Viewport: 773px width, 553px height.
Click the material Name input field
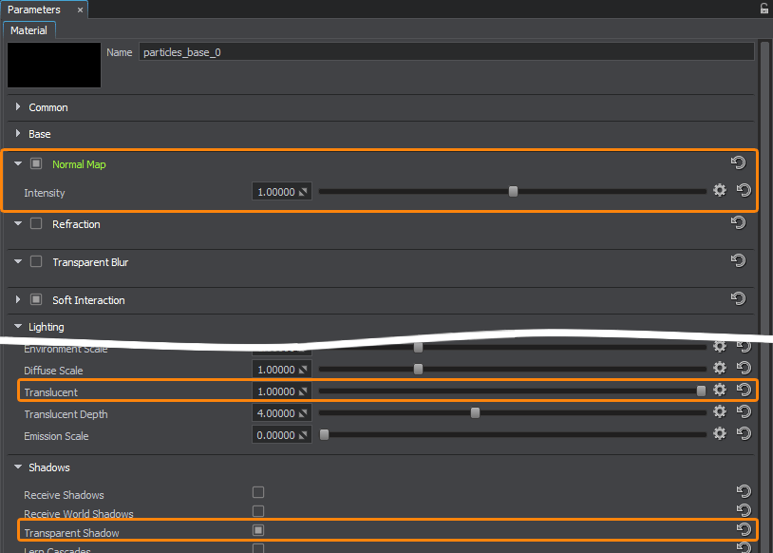coord(446,52)
